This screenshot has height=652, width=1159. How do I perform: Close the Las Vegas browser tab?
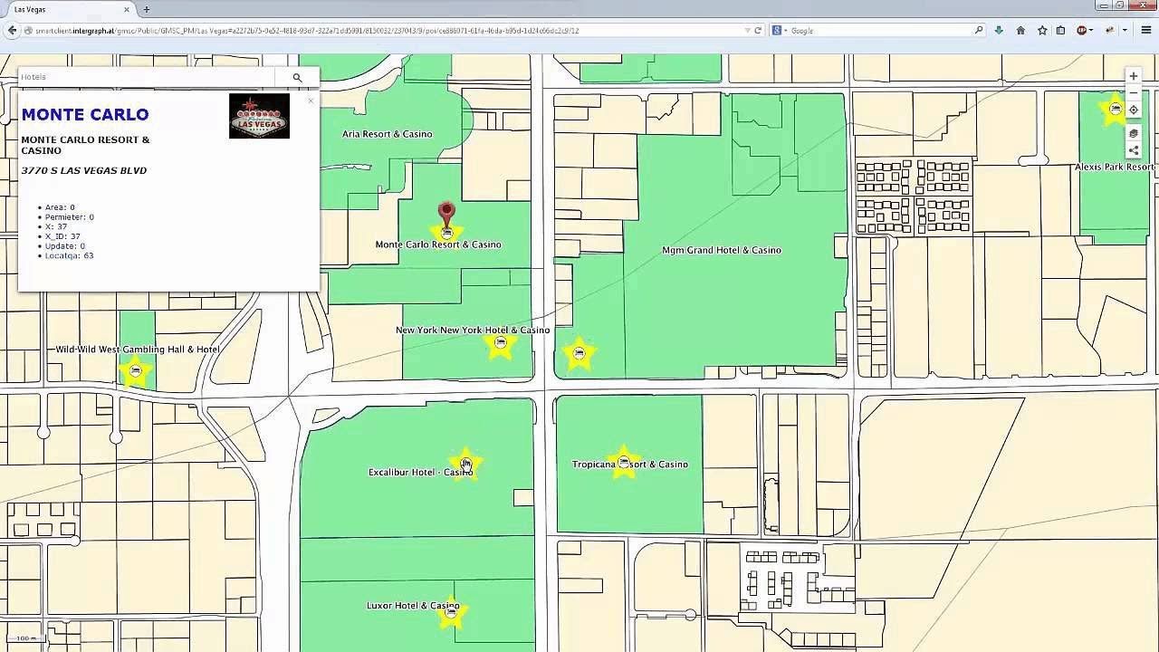point(128,9)
